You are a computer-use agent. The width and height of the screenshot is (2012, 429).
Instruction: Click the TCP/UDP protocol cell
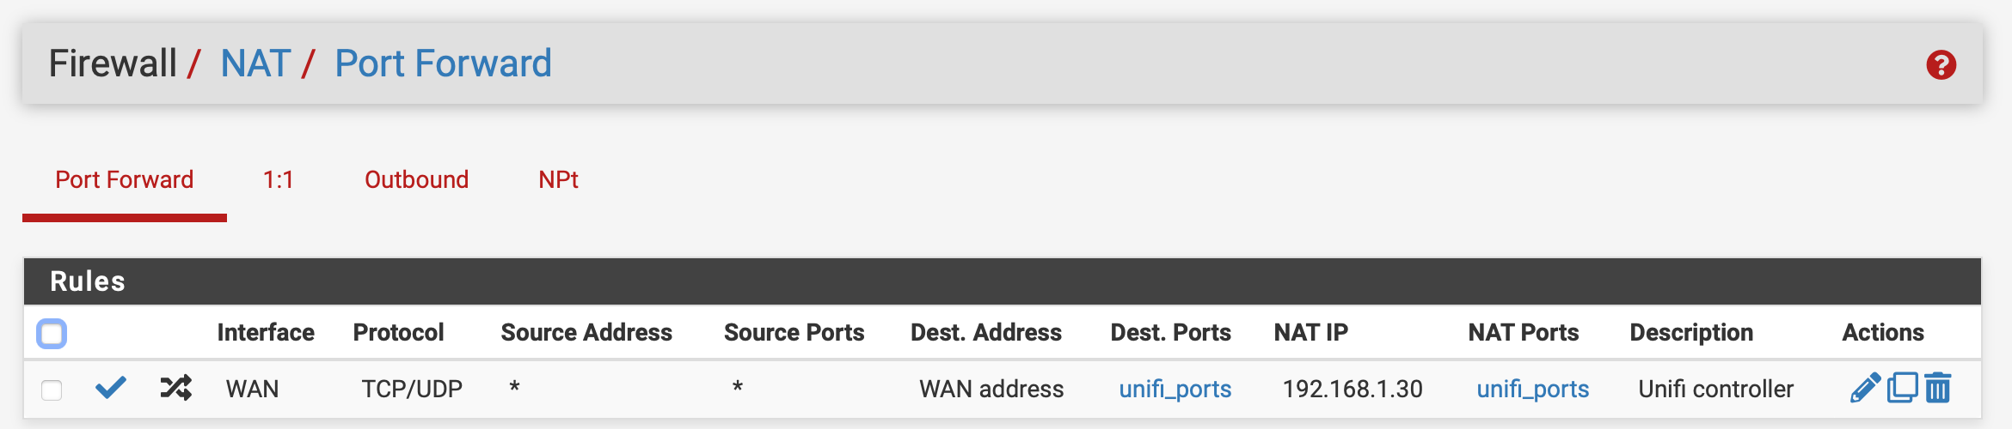point(412,389)
